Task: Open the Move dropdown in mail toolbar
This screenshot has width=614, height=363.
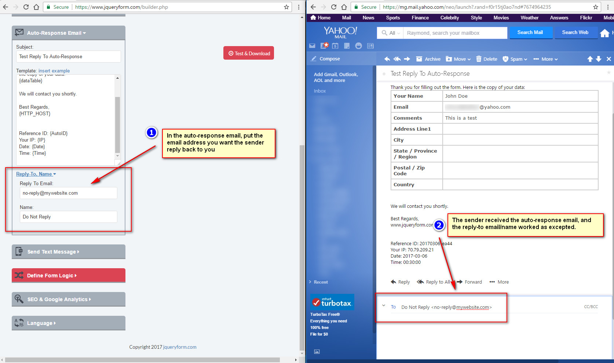Action: pos(458,59)
